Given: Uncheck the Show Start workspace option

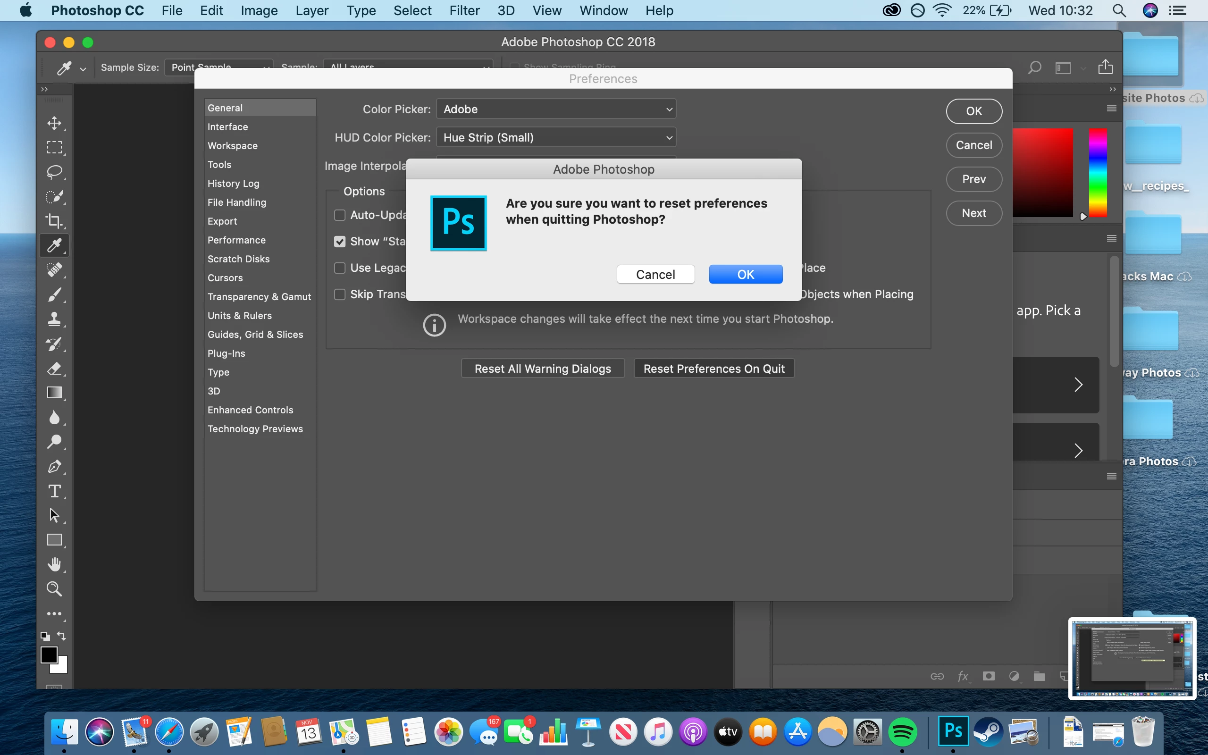Looking at the screenshot, I should (339, 242).
